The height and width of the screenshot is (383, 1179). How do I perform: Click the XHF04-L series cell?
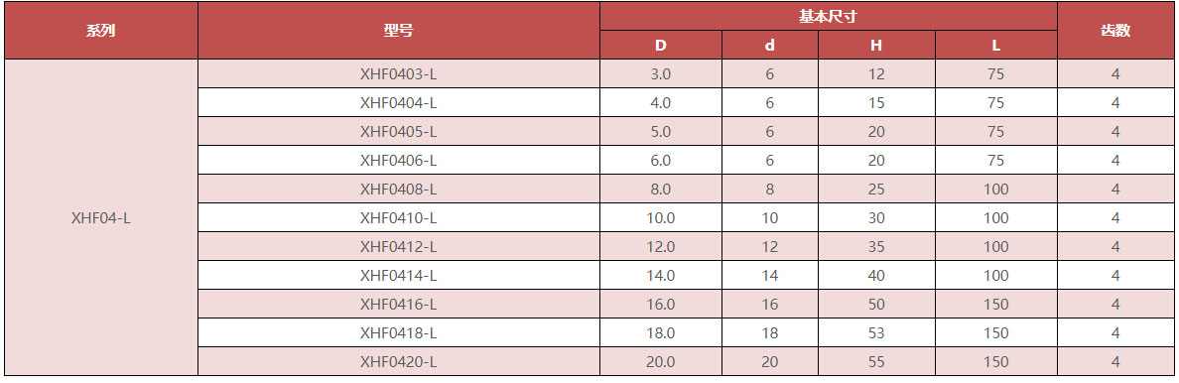coord(101,217)
